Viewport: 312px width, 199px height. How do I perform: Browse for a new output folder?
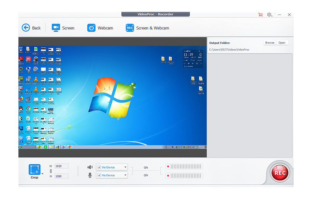[x=270, y=43]
